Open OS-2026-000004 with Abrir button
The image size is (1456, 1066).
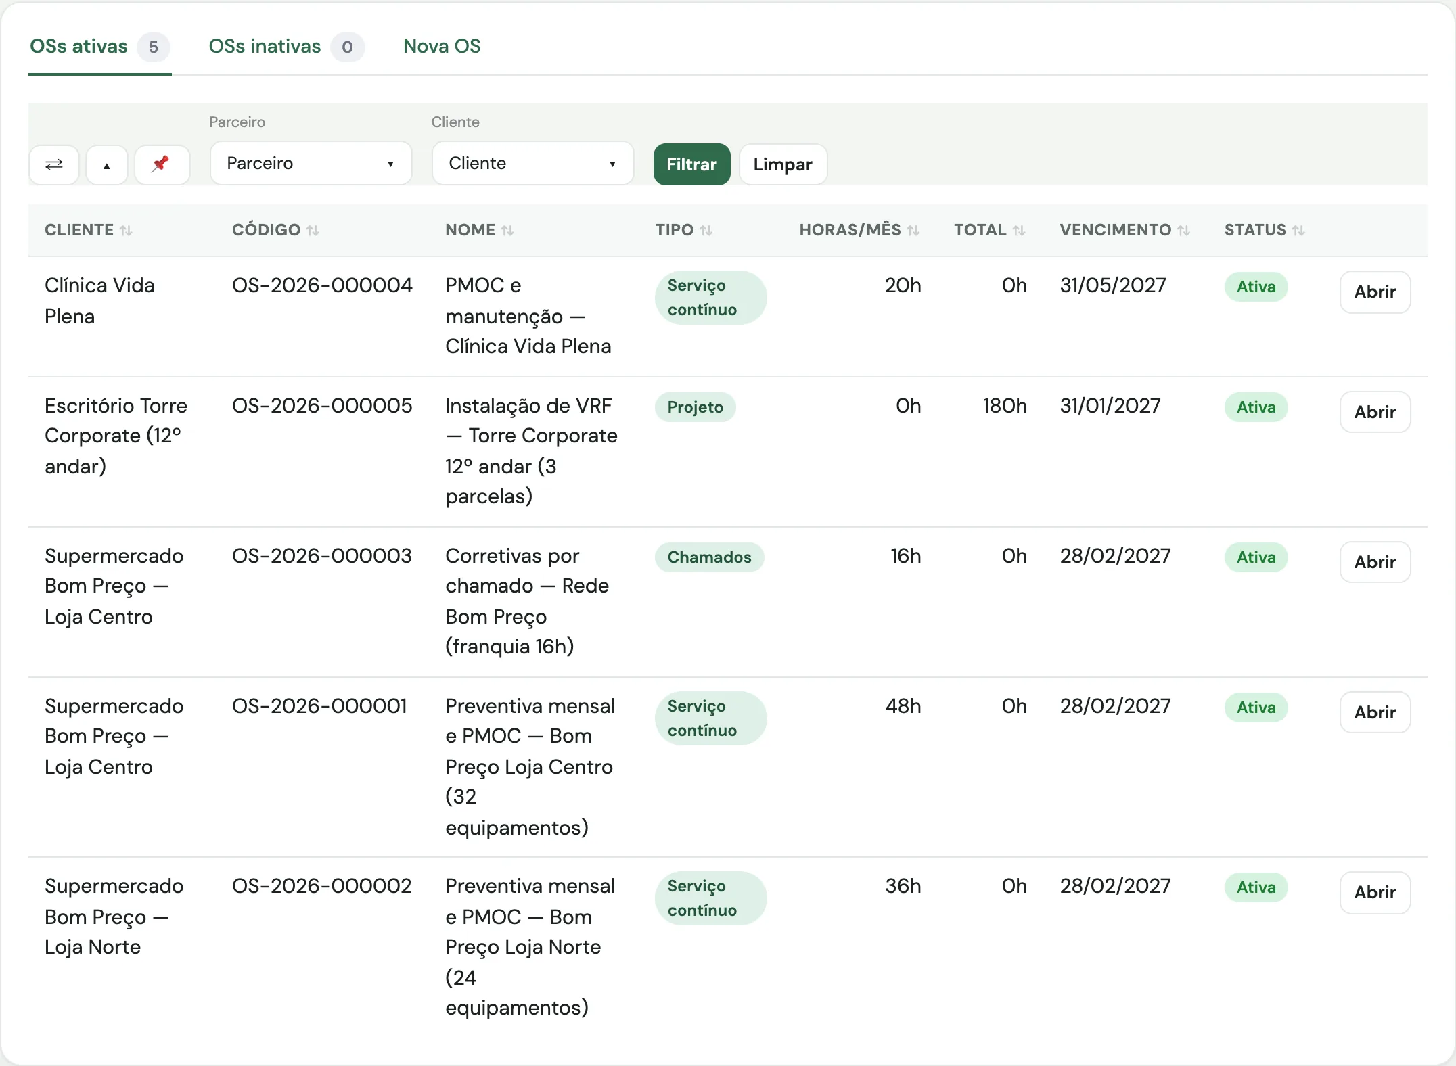pyautogui.click(x=1375, y=292)
